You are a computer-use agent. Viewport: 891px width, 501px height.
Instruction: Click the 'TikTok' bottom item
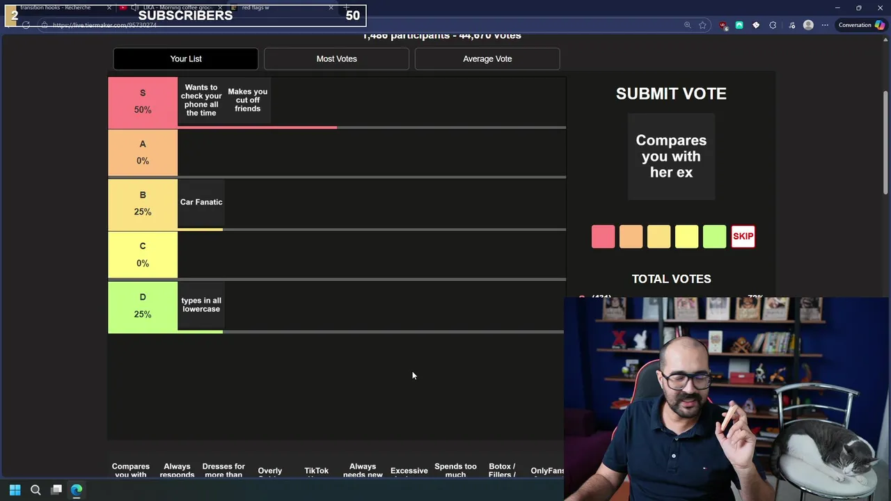pos(316,471)
